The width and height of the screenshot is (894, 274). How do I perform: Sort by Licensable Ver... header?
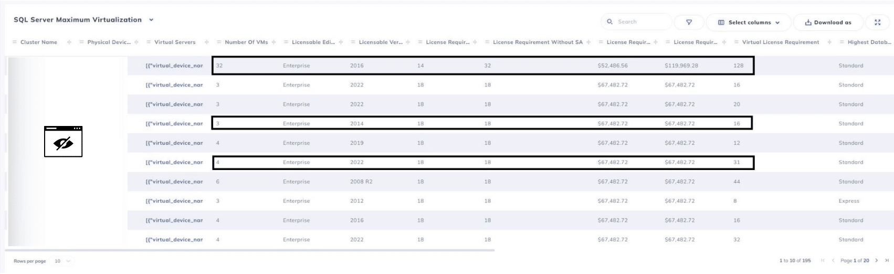pos(381,42)
